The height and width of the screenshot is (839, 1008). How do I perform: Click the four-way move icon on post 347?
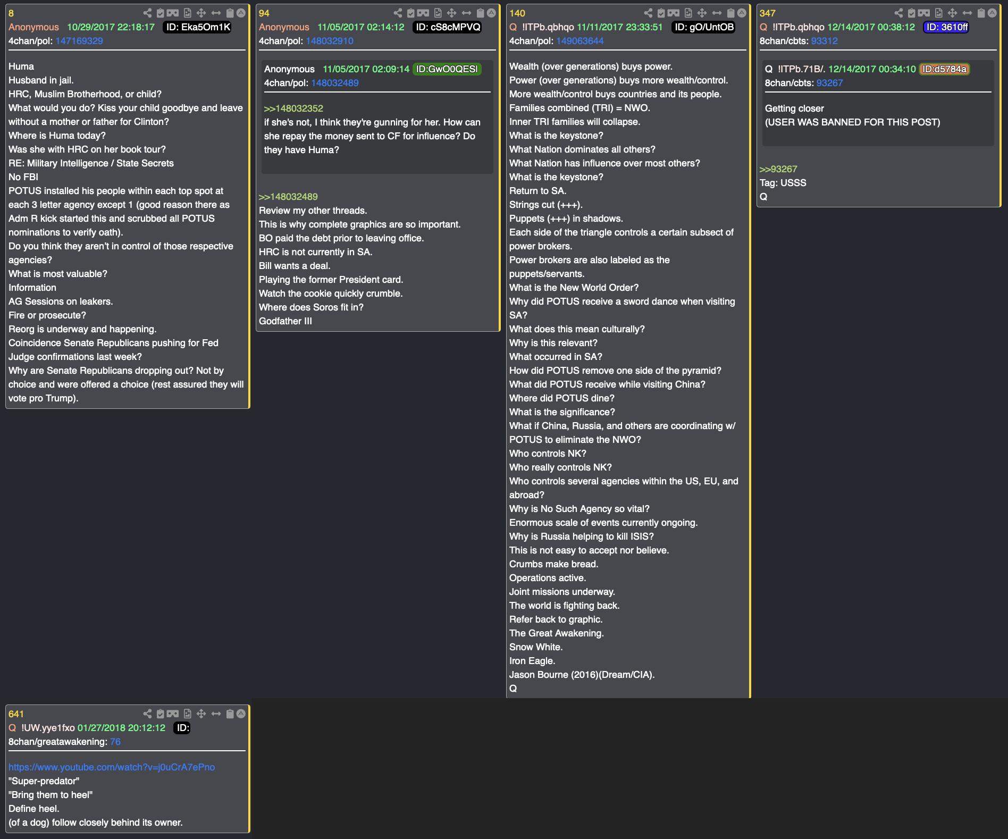pos(952,13)
